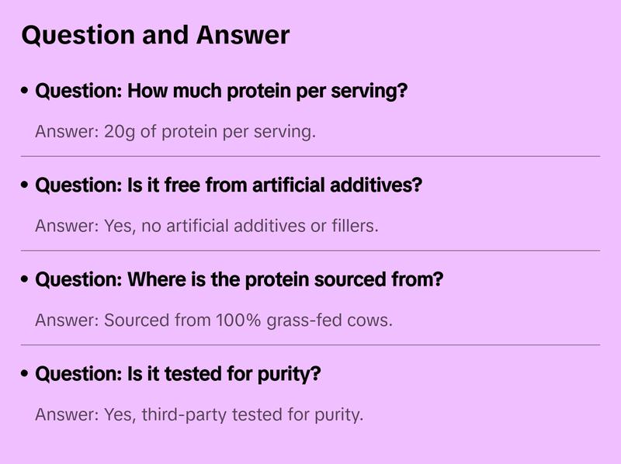Click the divider line below the additives answer
621x464 pixels.
pos(310,251)
